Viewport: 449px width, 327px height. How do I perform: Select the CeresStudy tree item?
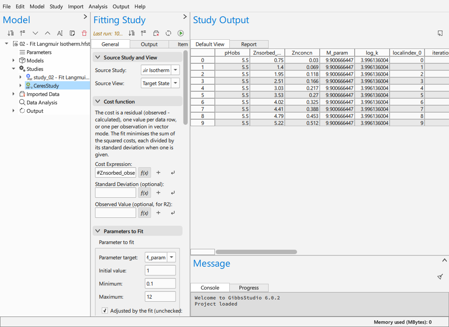pyautogui.click(x=46, y=86)
